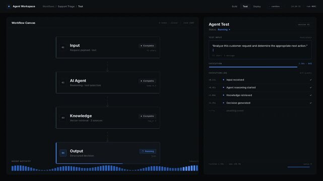This screenshot has width=323, height=181.
Task: Click the Agent Test panel title
Action: point(219,24)
